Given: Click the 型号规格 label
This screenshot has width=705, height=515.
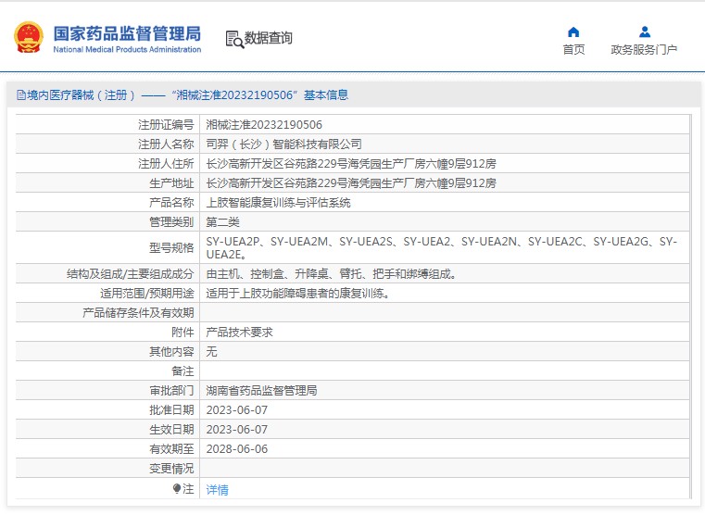Looking at the screenshot, I should click(171, 247).
